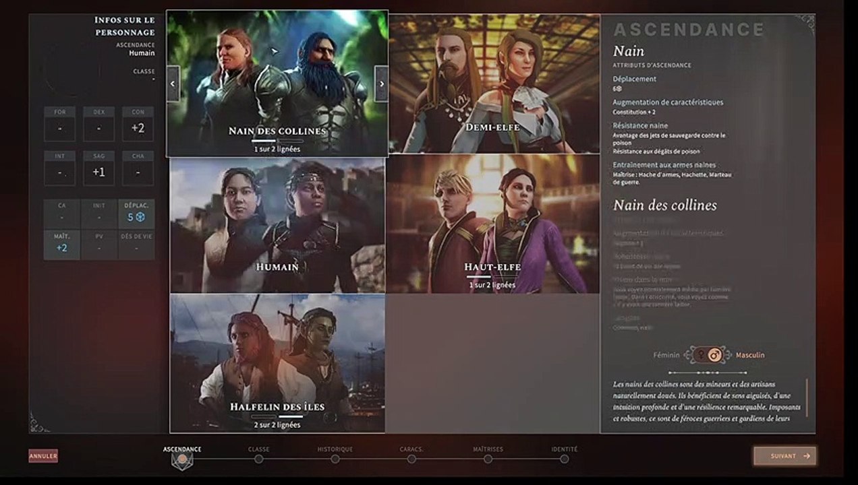The image size is (858, 485).
Task: Jump to the Classe step dot
Action: 258,459
